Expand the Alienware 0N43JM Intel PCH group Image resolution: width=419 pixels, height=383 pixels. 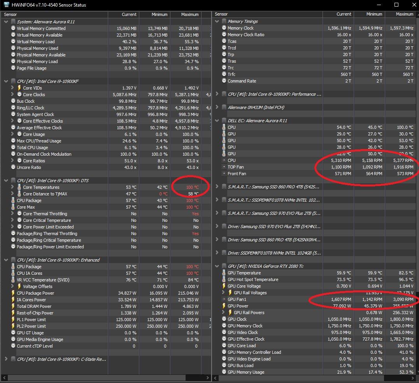click(217, 107)
